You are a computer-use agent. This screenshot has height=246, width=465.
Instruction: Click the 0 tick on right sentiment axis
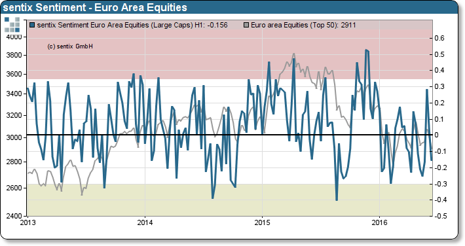pyautogui.click(x=436, y=135)
